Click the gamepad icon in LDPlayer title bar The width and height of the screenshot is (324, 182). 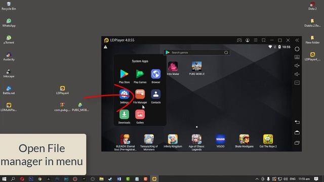[239, 40]
